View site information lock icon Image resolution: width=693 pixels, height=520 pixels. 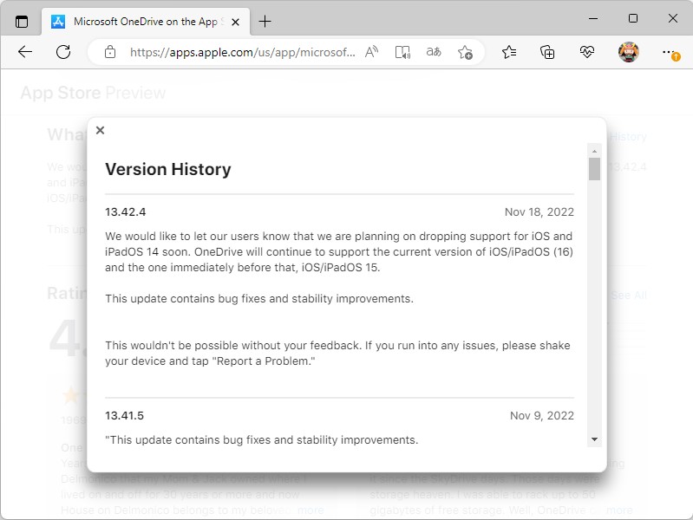tap(110, 52)
